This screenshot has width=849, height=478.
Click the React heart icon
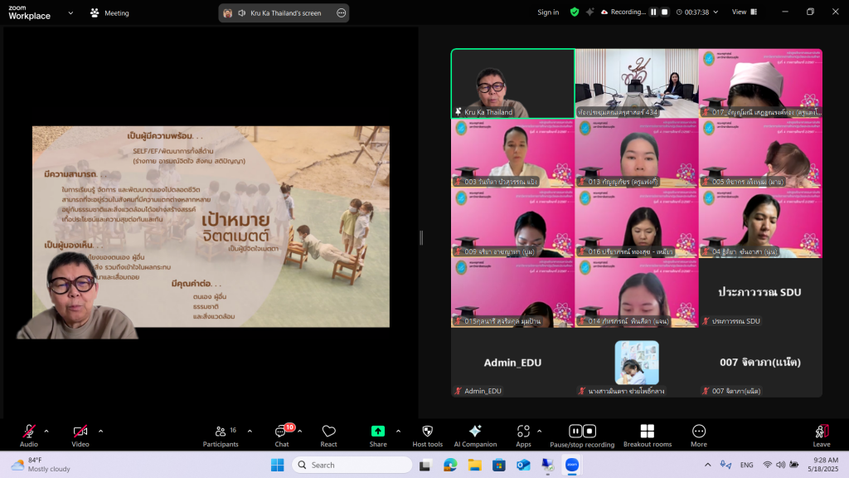[328, 432]
